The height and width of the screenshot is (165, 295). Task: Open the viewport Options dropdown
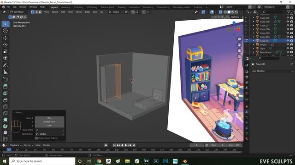coord(236,17)
